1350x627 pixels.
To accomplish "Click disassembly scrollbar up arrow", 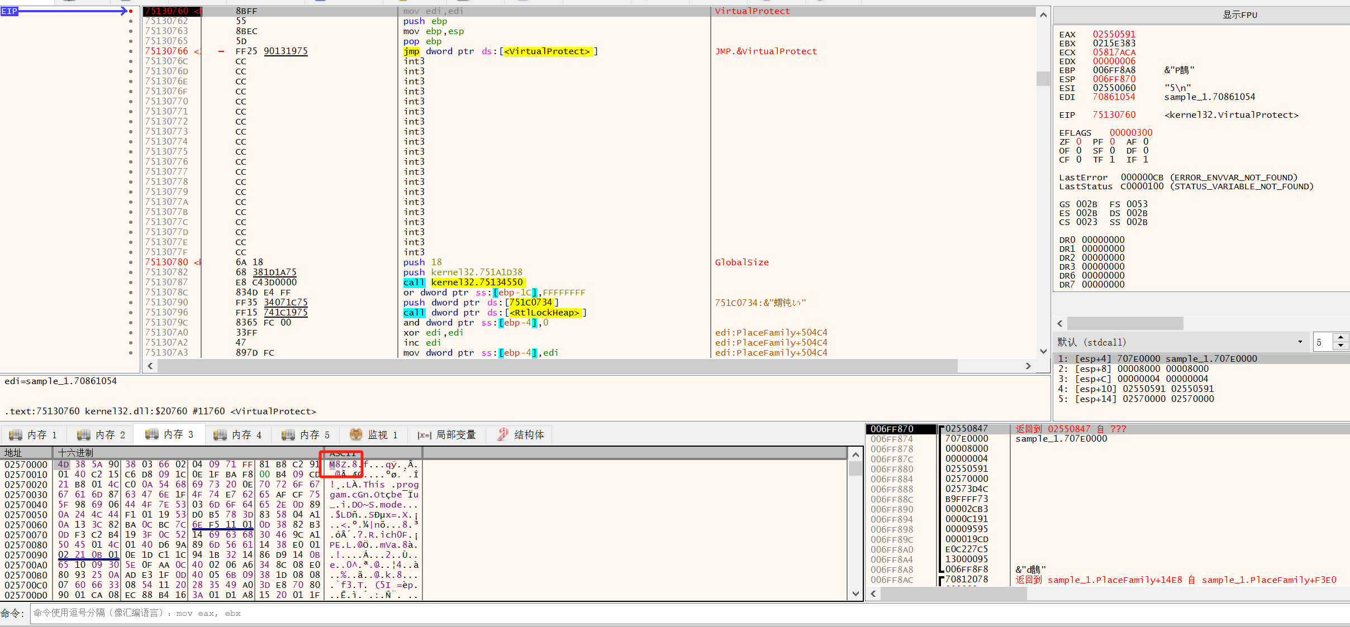I will pos(1043,15).
